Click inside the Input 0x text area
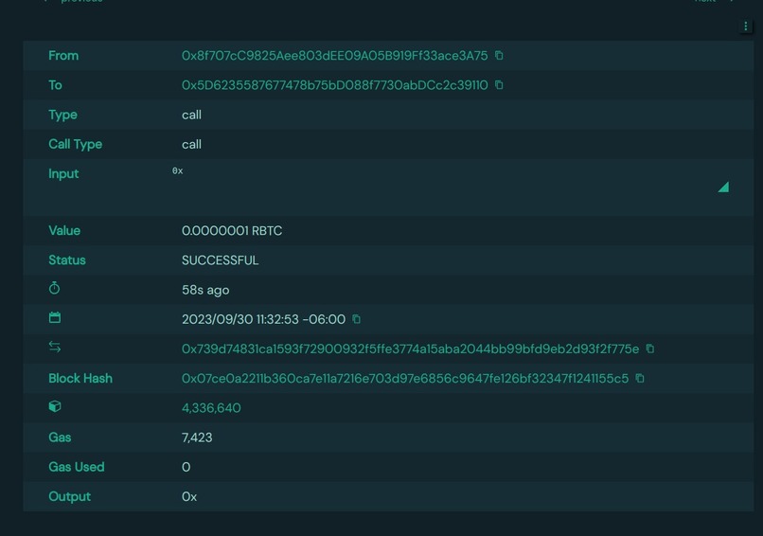763x536 pixels. (x=450, y=187)
